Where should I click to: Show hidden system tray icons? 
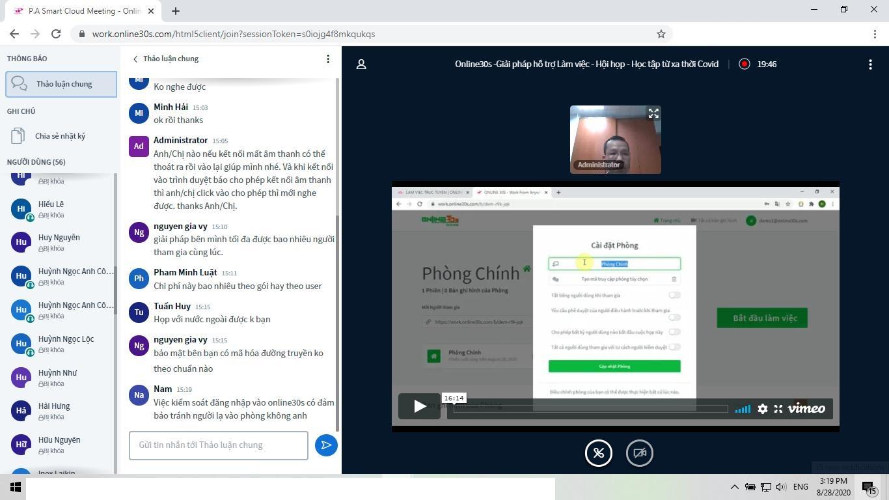734,487
